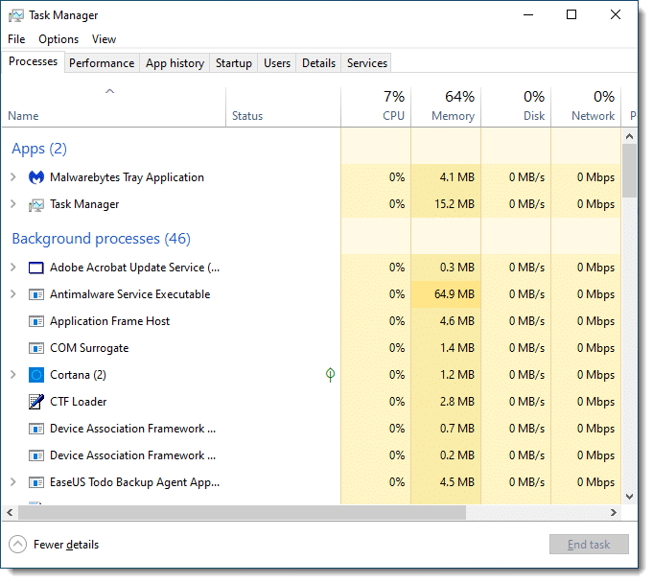
Task: Click the End task button
Action: pos(591,547)
